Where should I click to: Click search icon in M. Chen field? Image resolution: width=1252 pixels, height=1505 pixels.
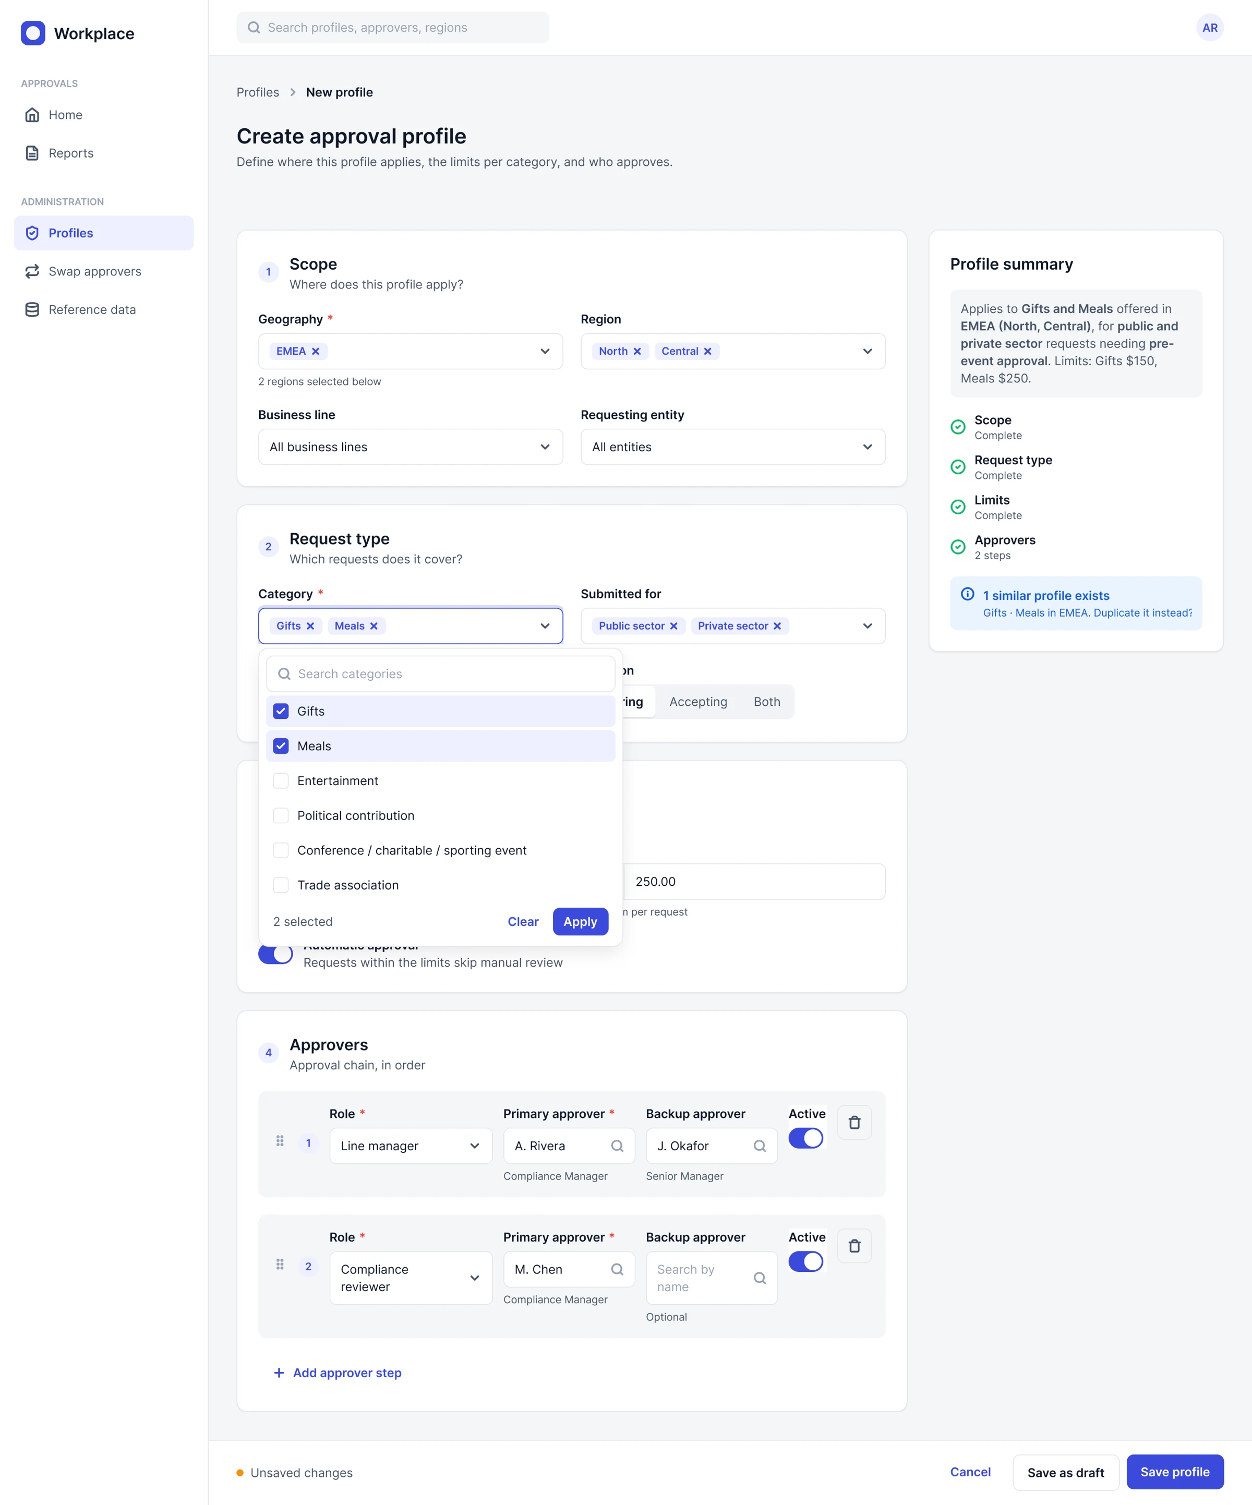pos(617,1269)
